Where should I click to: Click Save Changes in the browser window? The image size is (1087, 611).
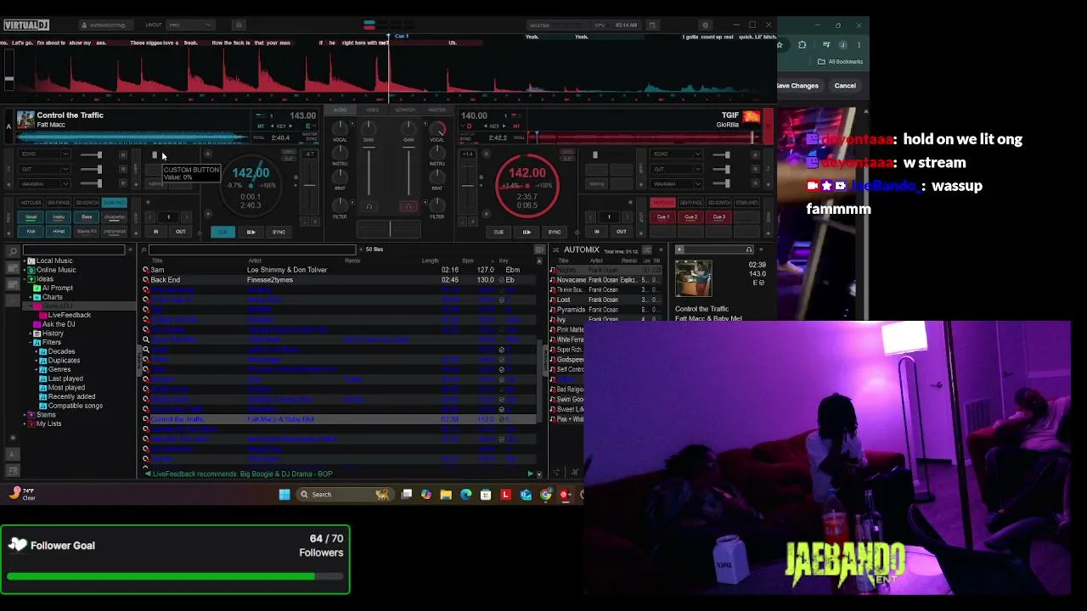[797, 86]
